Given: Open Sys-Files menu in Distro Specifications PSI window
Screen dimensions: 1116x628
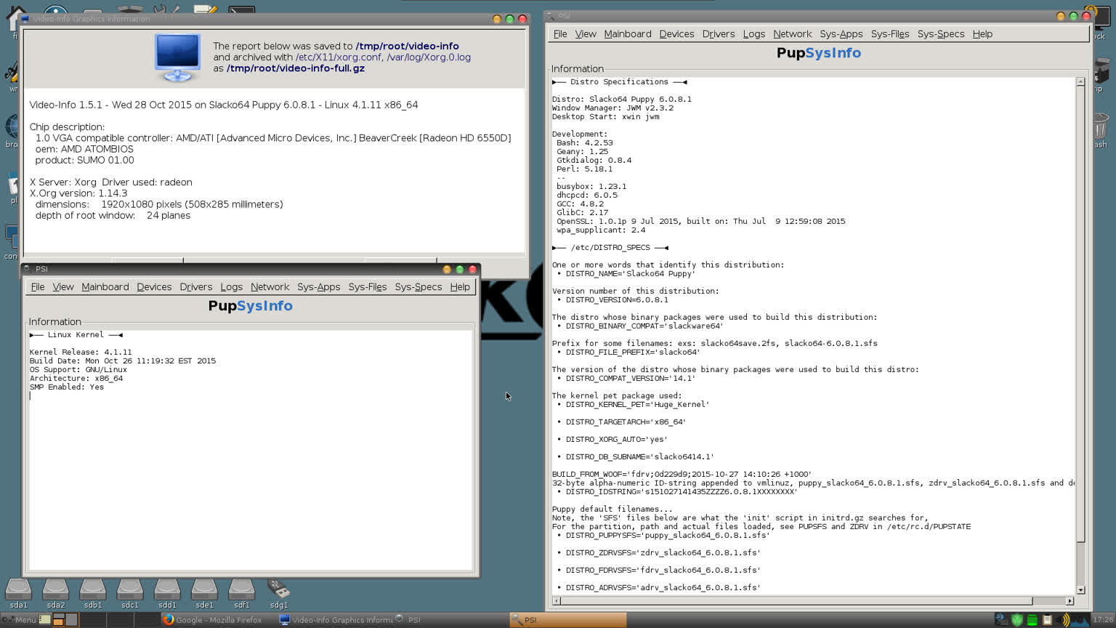Looking at the screenshot, I should pos(890,34).
